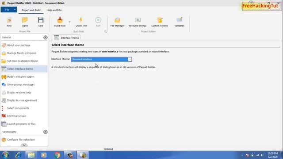Image resolution: width=283 pixels, height=159 pixels.
Task: Open media player from taskbar
Action: (x=44, y=155)
